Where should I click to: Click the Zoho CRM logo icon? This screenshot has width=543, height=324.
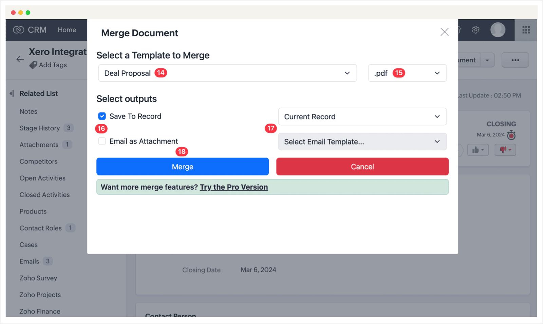click(18, 30)
